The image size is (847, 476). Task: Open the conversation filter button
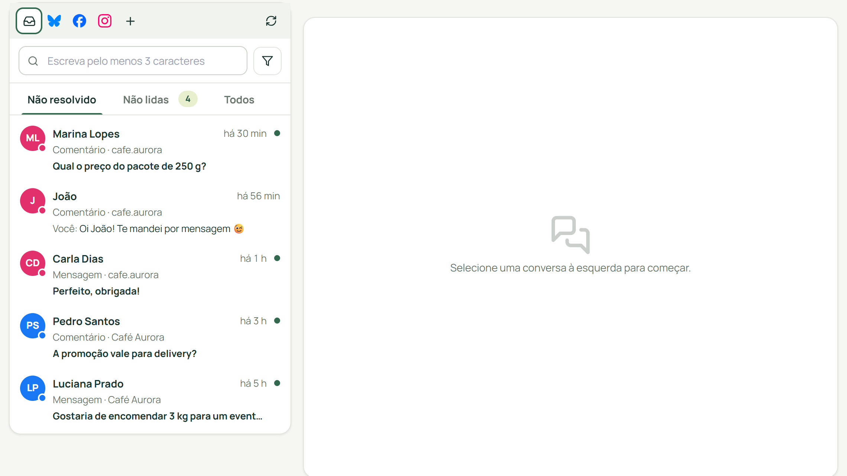[x=267, y=61]
